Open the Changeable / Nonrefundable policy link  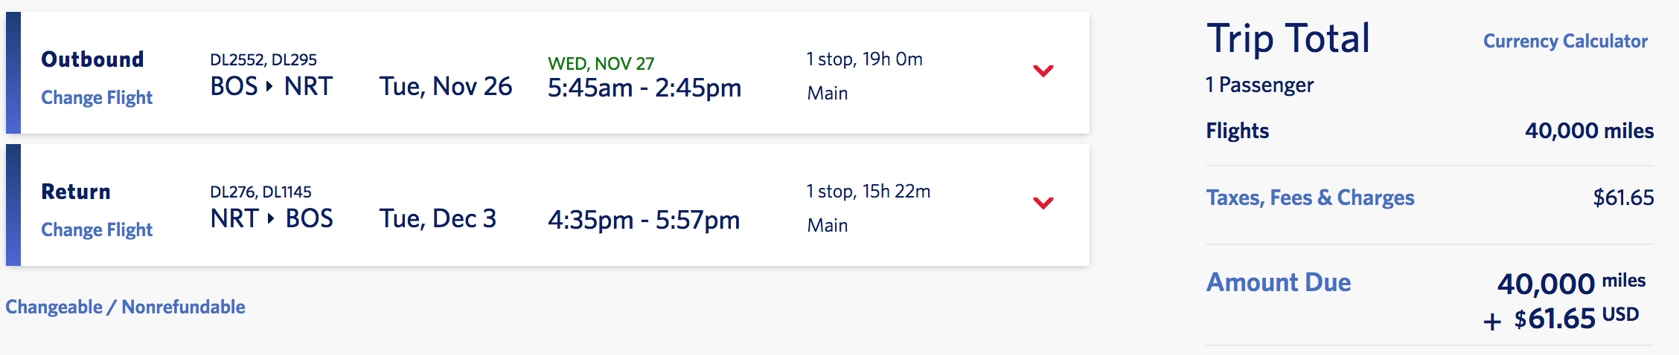pos(125,307)
